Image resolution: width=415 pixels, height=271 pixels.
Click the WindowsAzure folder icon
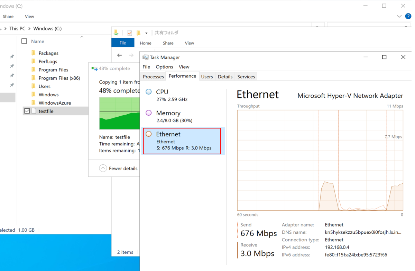pos(34,103)
